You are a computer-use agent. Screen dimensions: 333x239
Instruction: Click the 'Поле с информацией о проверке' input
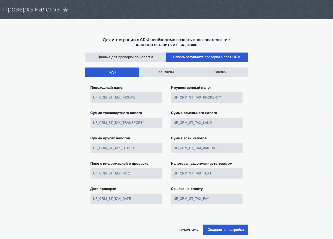coord(126,173)
